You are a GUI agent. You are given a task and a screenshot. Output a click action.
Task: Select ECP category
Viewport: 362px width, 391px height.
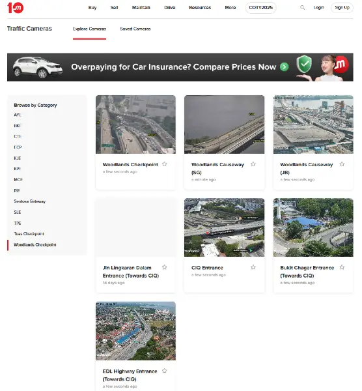(18, 147)
